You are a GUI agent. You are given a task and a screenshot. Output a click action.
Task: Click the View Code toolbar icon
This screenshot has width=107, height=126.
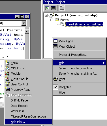click(x=47, y=8)
